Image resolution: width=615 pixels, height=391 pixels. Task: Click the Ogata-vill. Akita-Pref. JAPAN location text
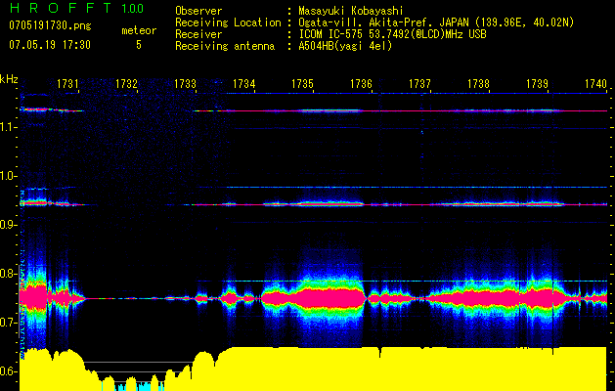[x=436, y=22]
